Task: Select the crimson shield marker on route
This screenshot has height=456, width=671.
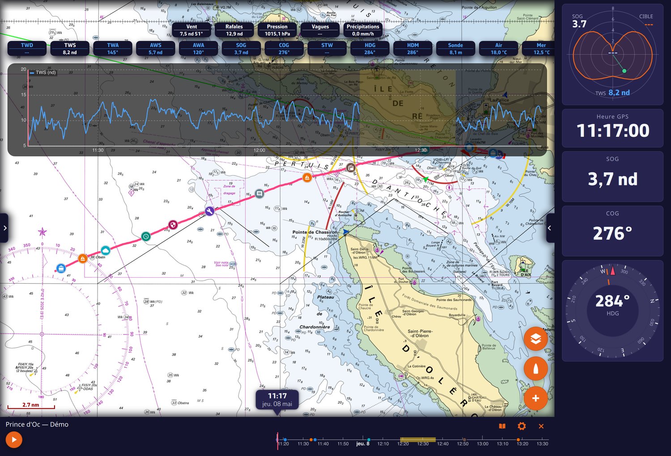Action: (173, 224)
